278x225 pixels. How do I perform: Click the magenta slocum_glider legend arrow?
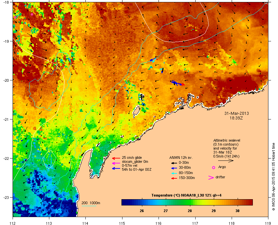pyautogui.click(x=116, y=163)
